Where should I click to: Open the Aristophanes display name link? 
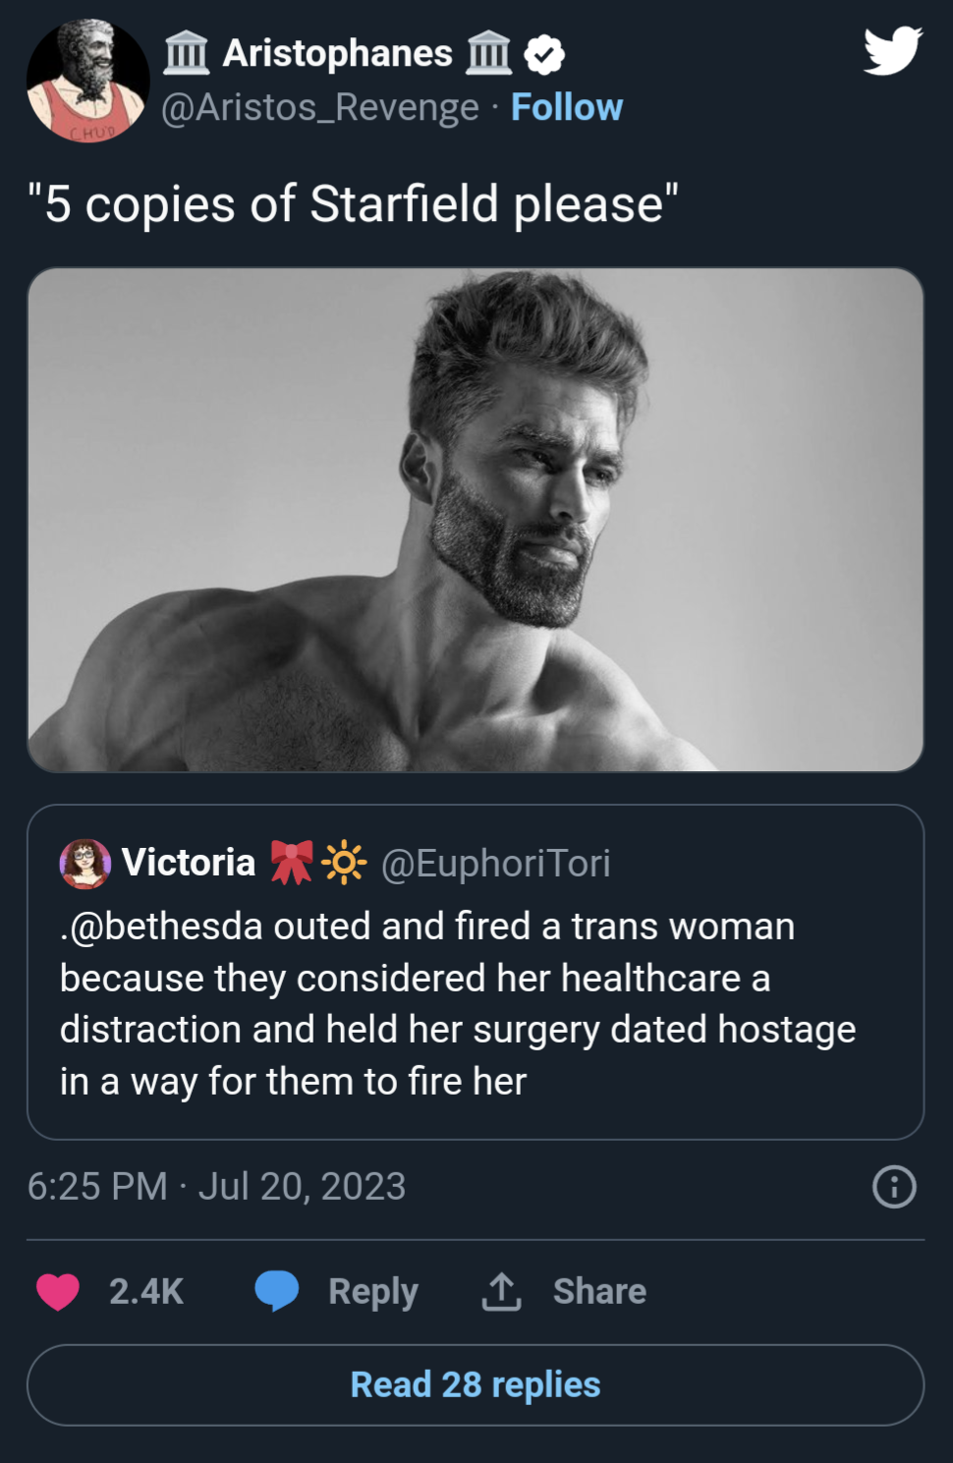(338, 53)
